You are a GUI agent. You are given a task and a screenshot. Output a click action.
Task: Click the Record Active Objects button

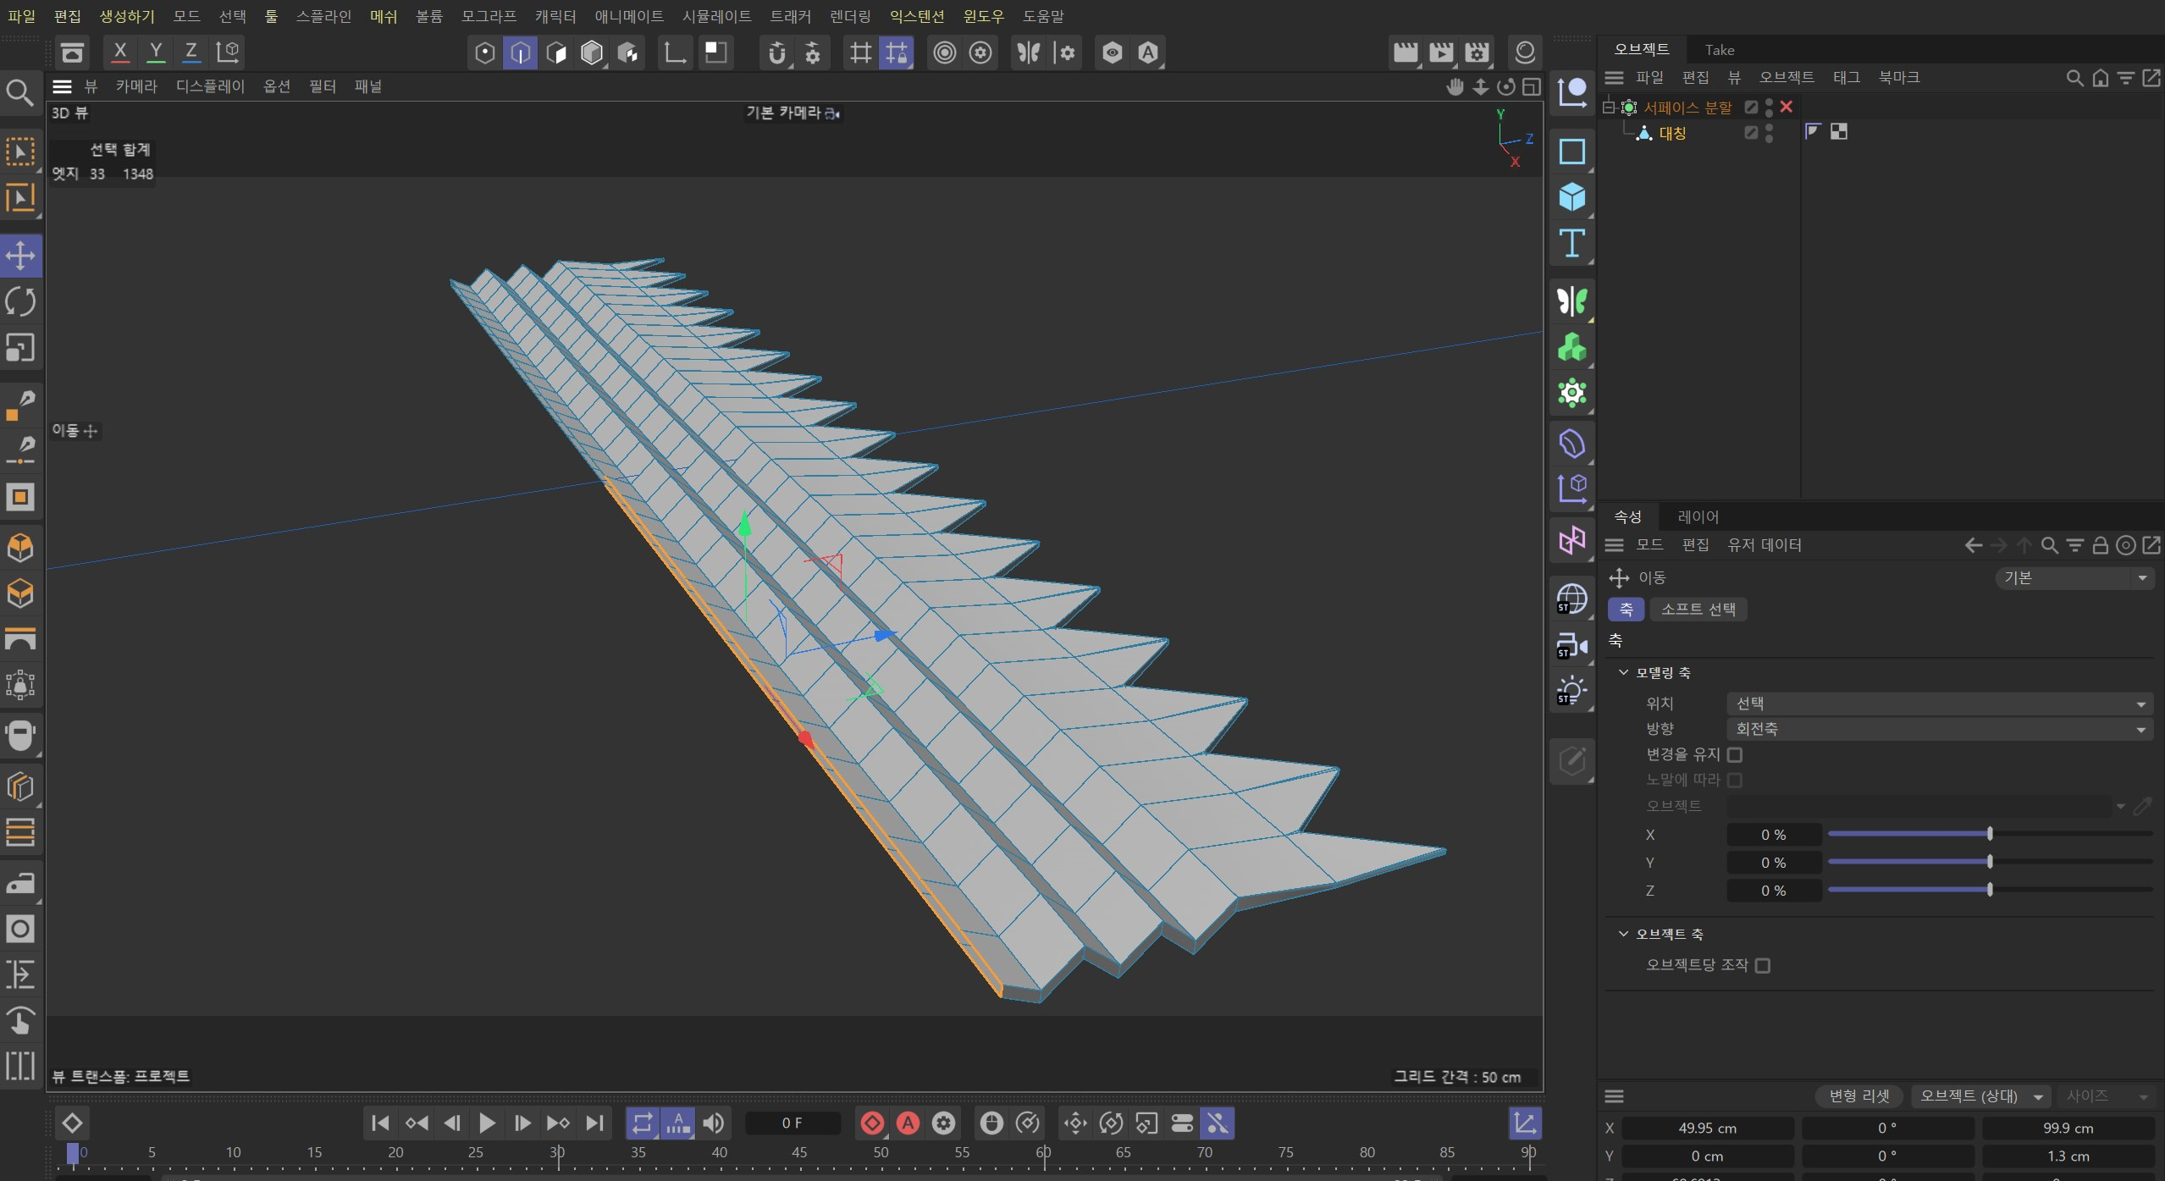coord(872,1123)
